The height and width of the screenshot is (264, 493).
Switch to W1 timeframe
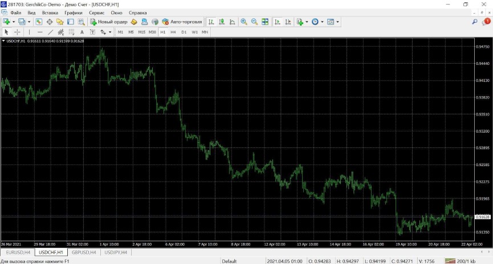(194, 32)
